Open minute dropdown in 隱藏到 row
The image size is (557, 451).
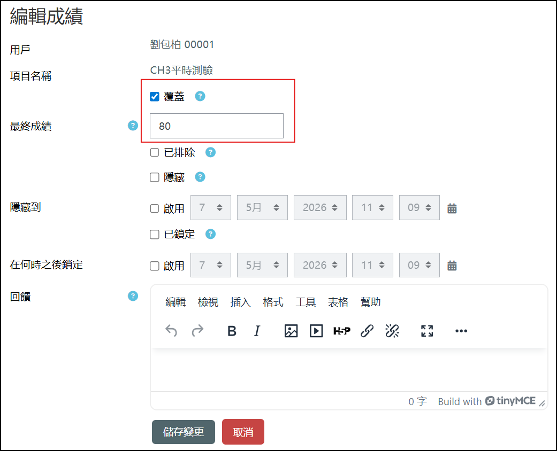point(419,207)
